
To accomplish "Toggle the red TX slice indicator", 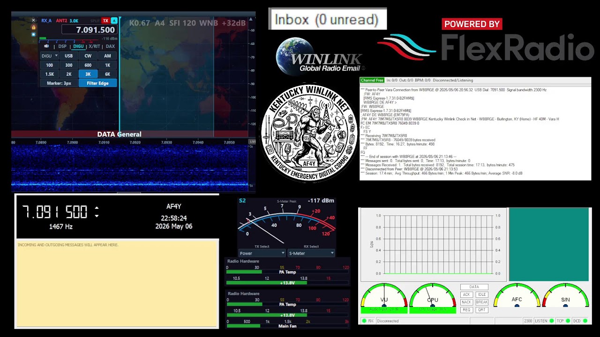I will point(106,21).
